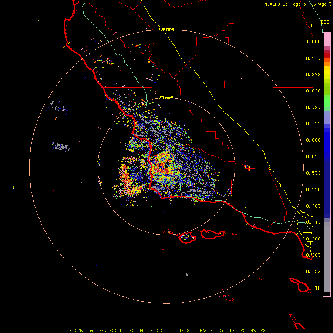Select the 0.947 scale value
This screenshot has height=333, width=333.
[x=313, y=58]
